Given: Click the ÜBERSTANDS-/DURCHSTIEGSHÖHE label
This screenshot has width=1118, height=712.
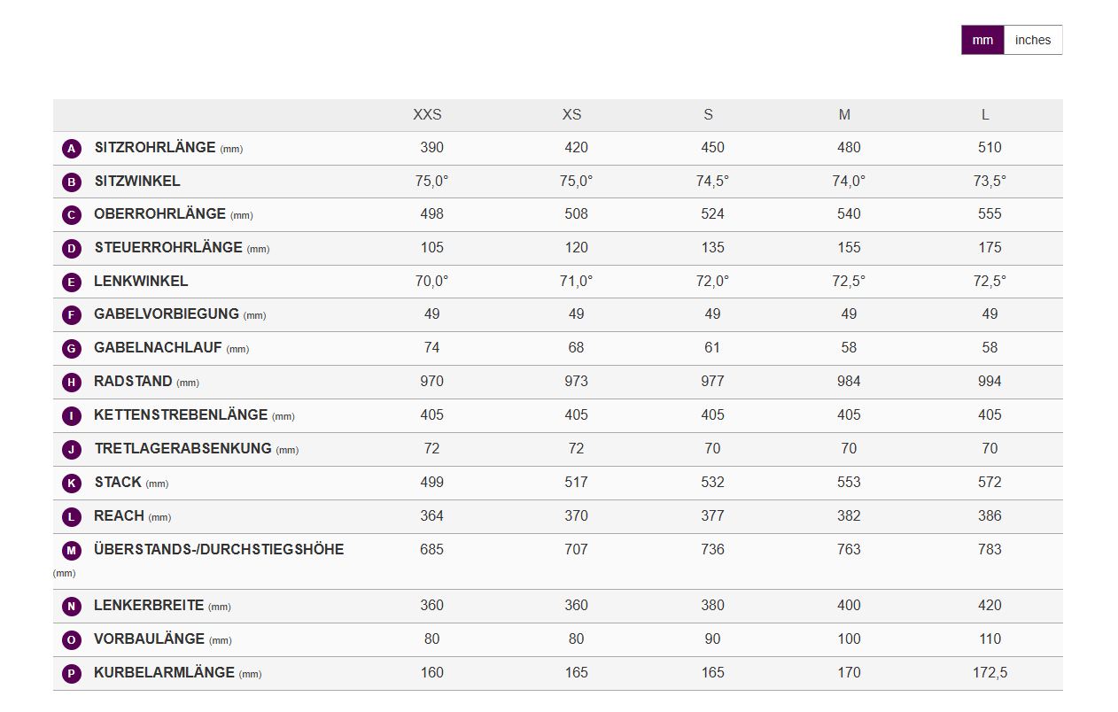Looking at the screenshot, I should pyautogui.click(x=219, y=549).
